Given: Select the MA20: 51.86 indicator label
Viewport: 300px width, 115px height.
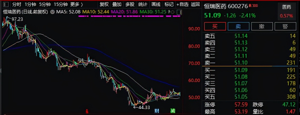Looking at the screenshot, I should tap(124, 12).
